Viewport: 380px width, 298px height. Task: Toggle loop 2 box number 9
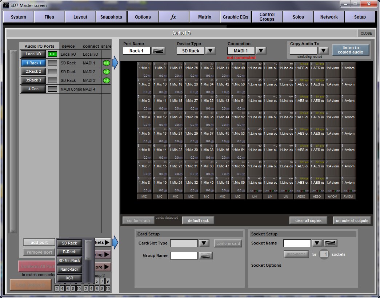point(108,281)
